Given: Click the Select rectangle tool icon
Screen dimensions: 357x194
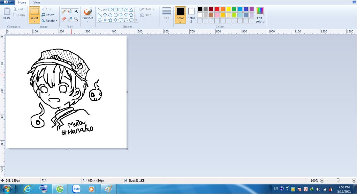Looking at the screenshot, I should pos(35,12).
